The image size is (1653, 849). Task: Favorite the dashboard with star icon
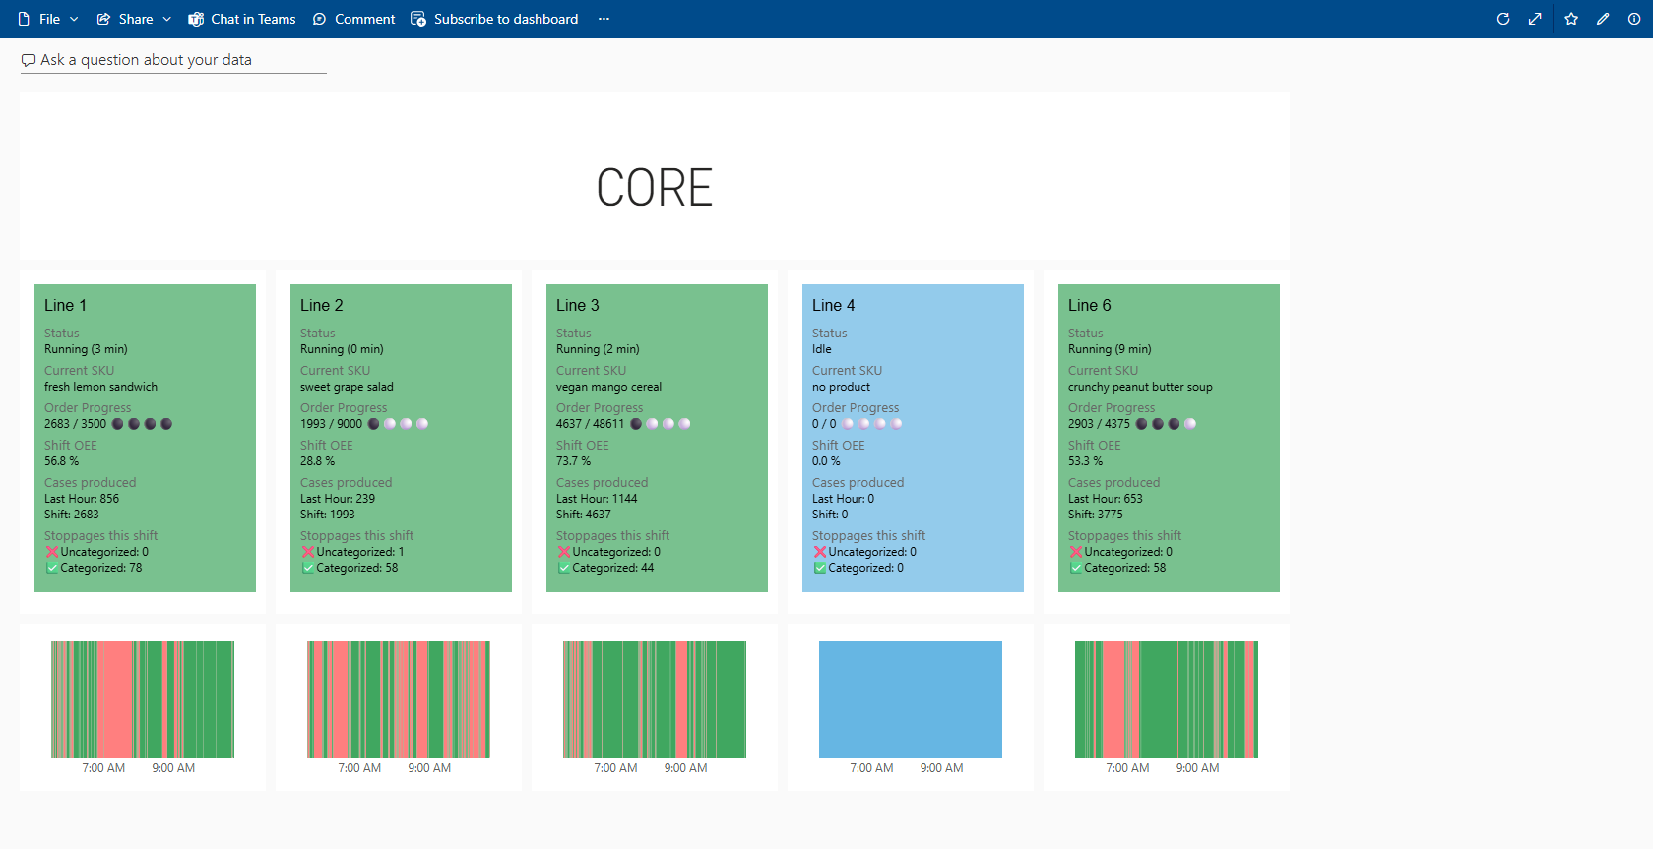tap(1570, 19)
